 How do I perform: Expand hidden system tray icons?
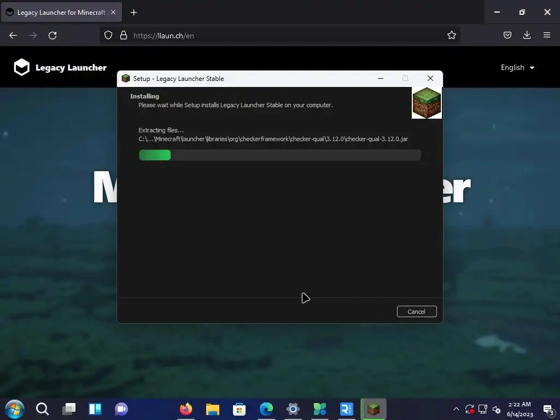click(x=456, y=409)
